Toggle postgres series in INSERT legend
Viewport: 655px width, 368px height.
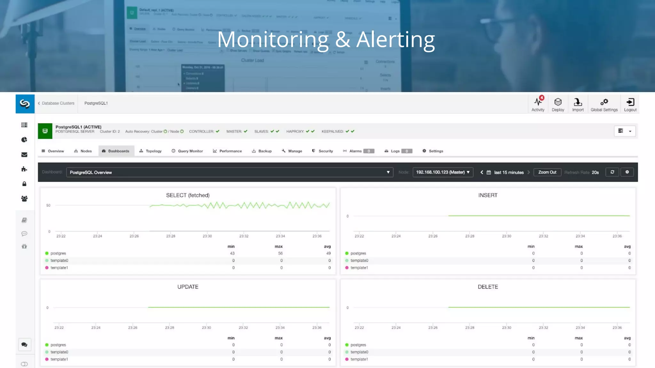tap(355, 253)
